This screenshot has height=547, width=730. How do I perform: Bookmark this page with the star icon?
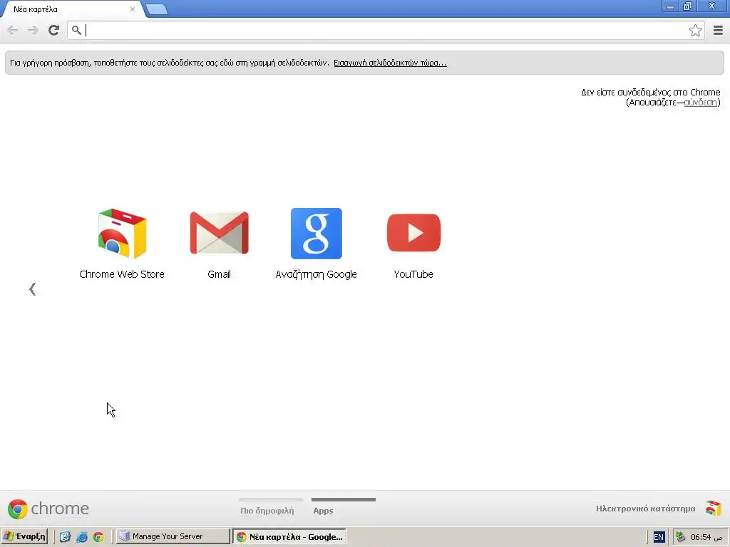[695, 30]
